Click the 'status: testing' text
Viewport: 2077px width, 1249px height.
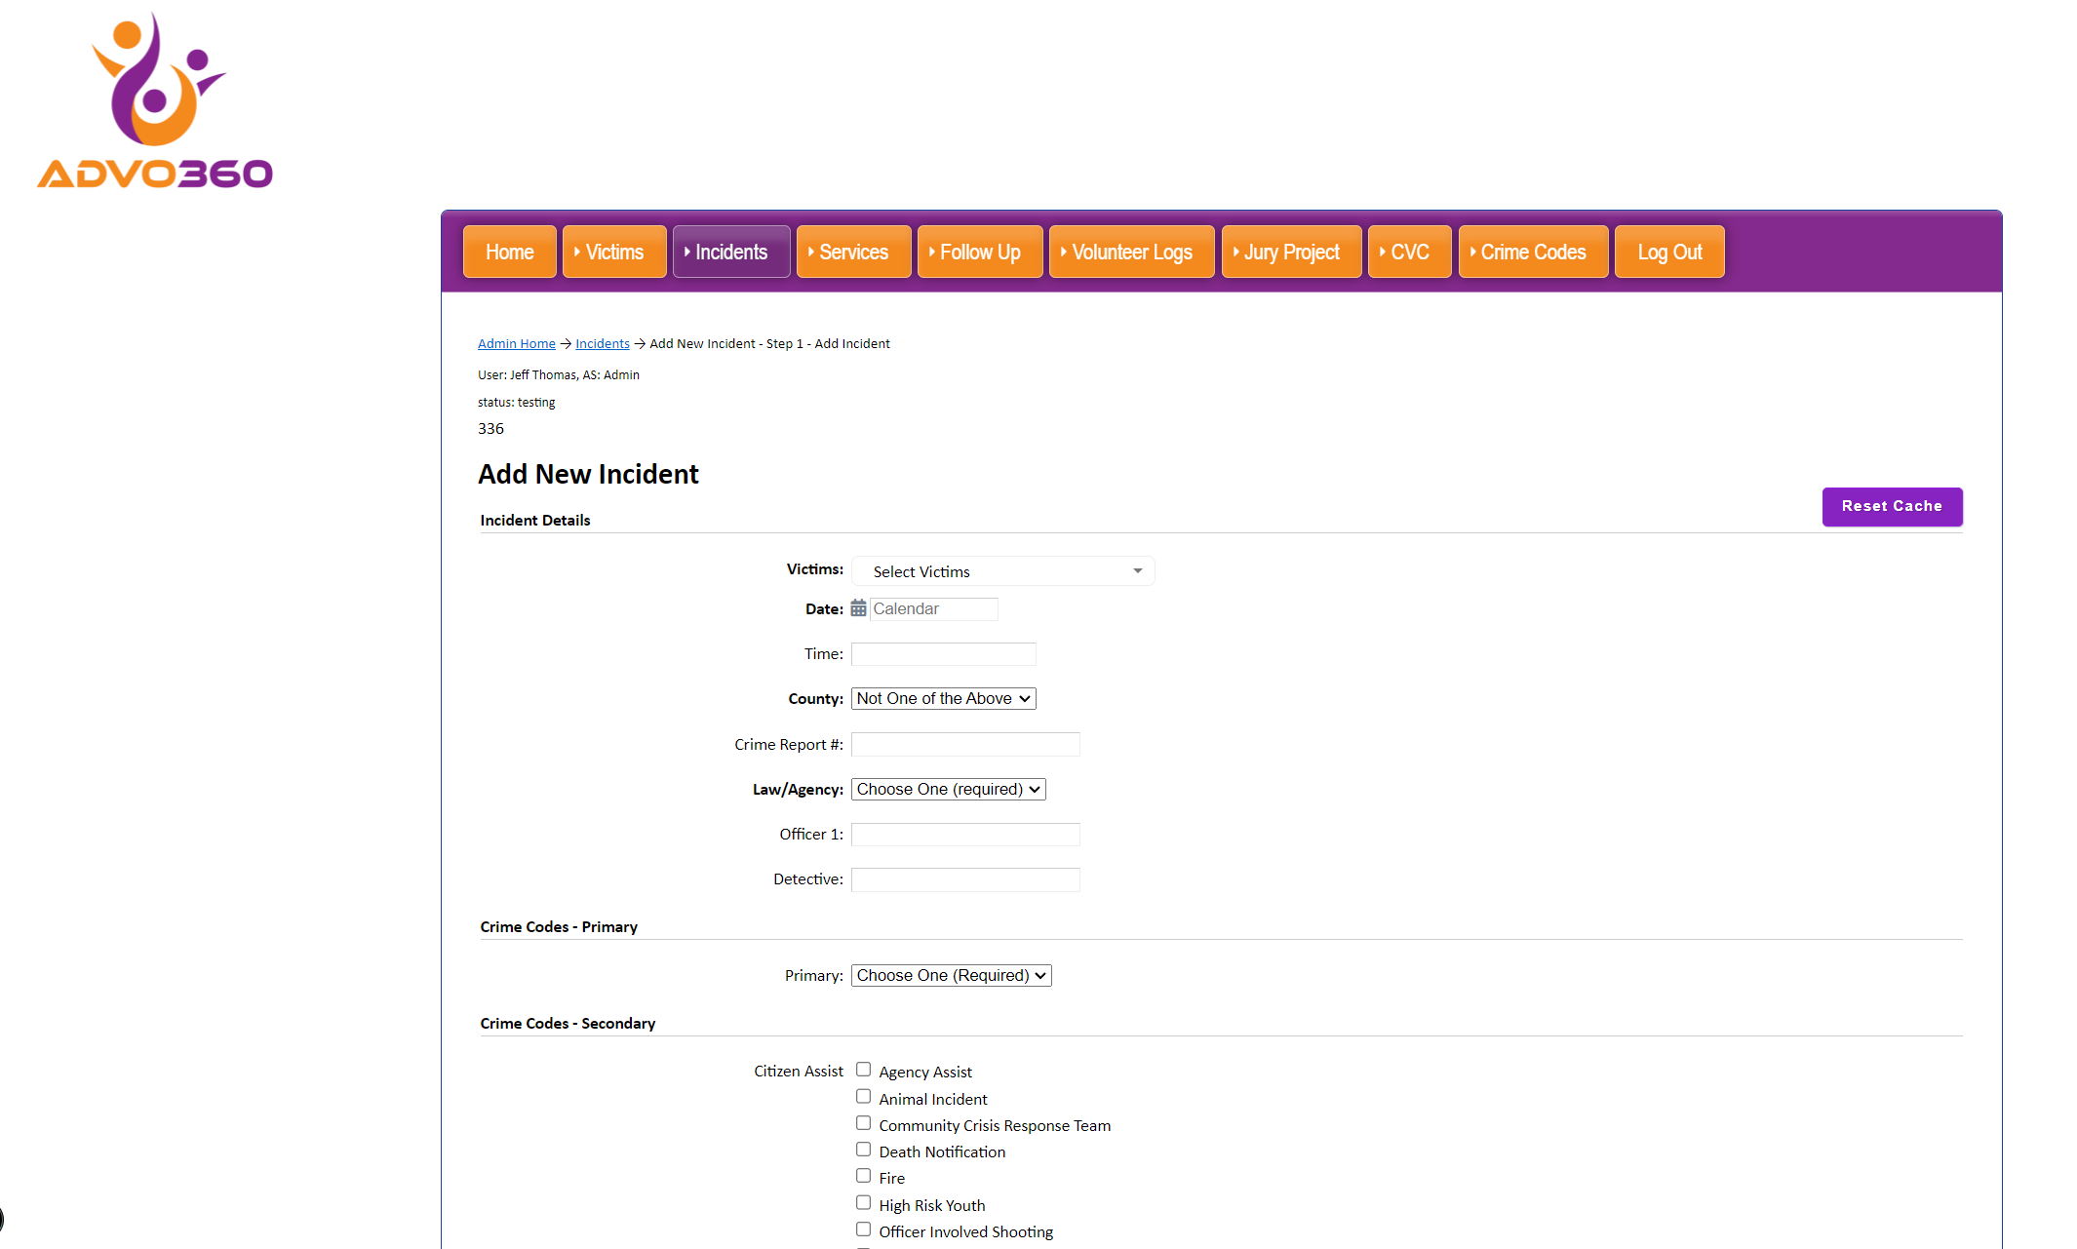coord(516,402)
